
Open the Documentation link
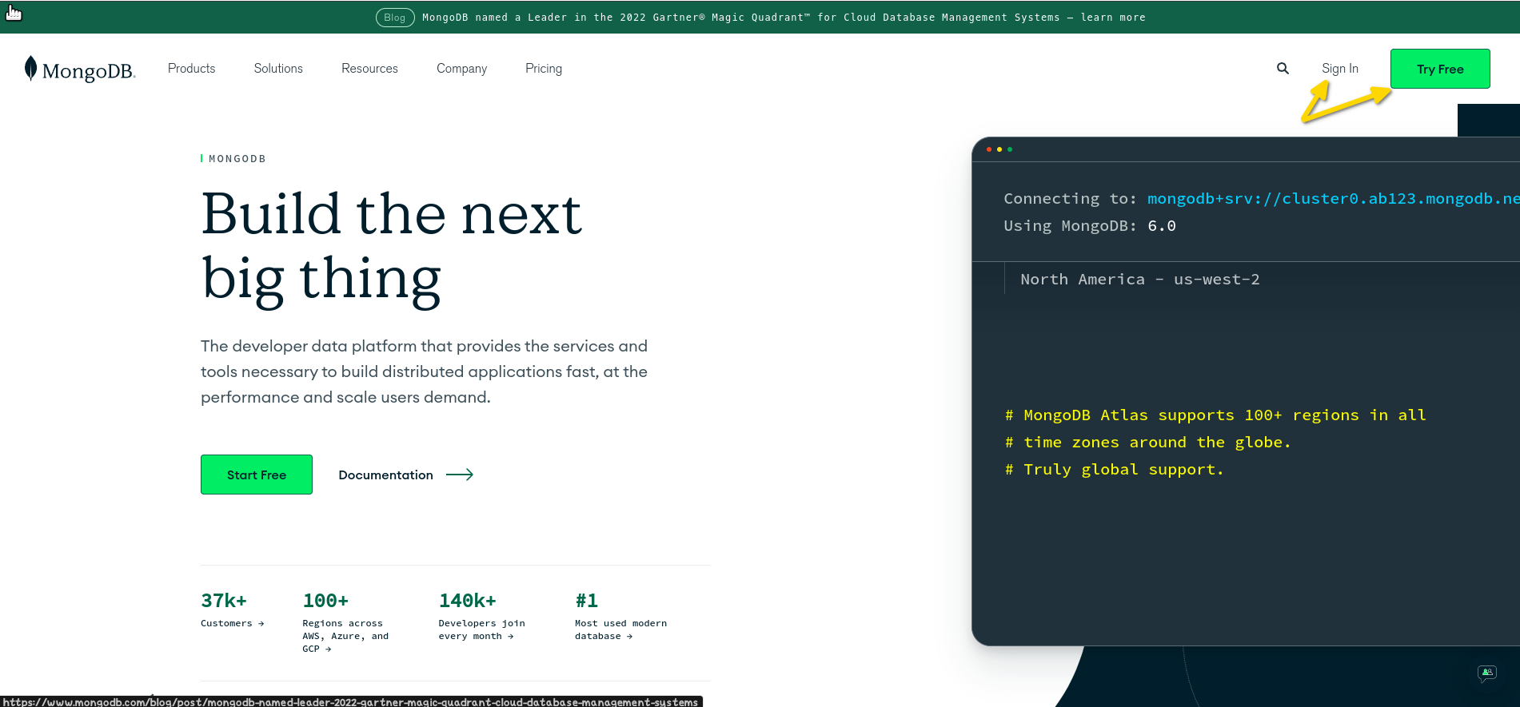point(385,475)
